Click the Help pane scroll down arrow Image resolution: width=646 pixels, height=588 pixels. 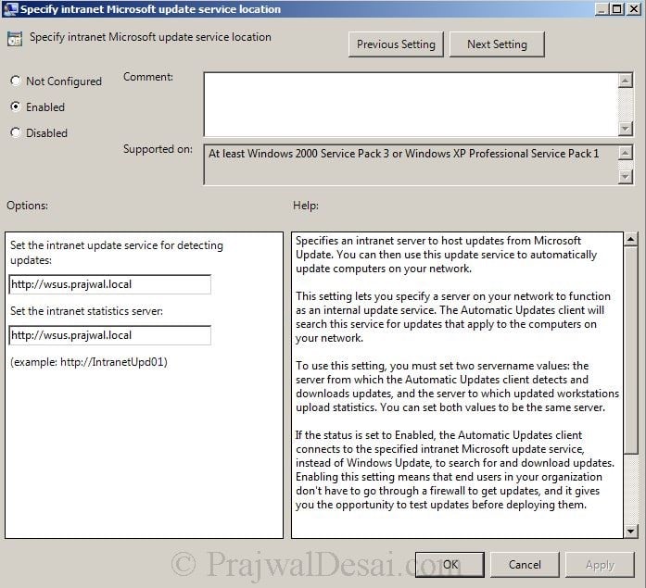[630, 532]
